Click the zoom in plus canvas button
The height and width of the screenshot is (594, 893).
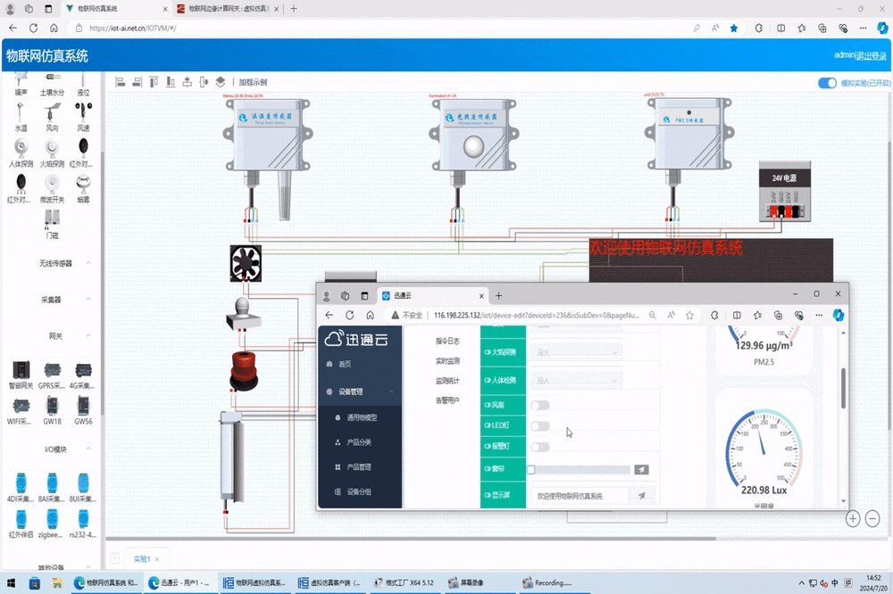point(853,518)
